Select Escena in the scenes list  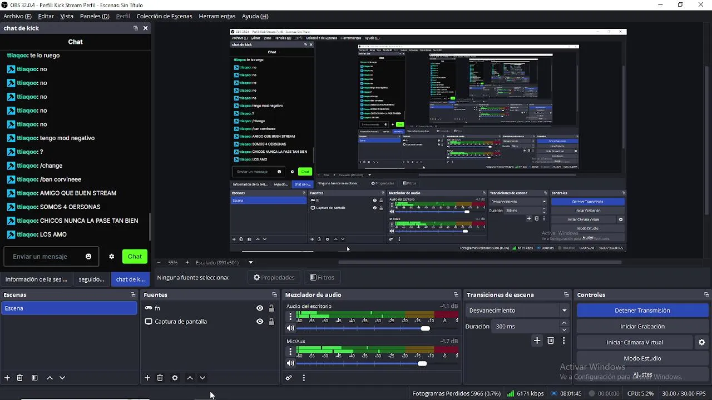(x=69, y=308)
